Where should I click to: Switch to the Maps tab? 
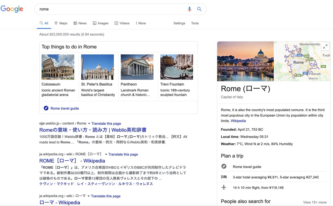point(61,23)
